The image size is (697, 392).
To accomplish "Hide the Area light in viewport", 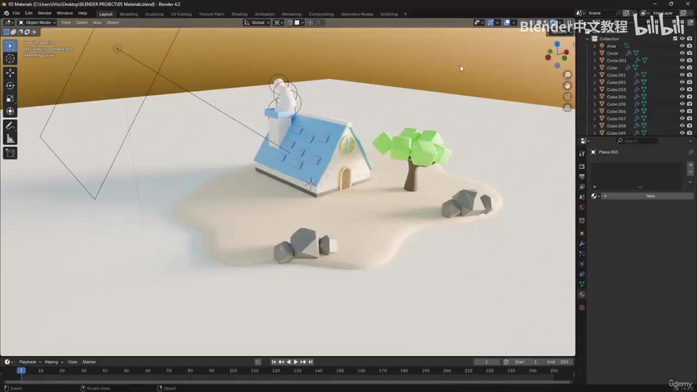I will tap(682, 46).
